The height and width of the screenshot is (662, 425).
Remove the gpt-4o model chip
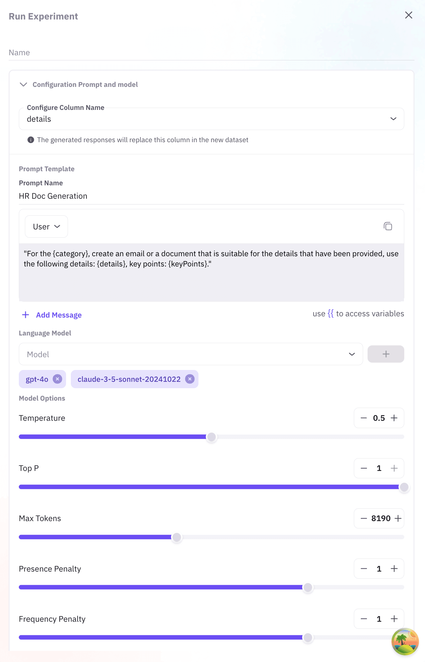coord(57,379)
